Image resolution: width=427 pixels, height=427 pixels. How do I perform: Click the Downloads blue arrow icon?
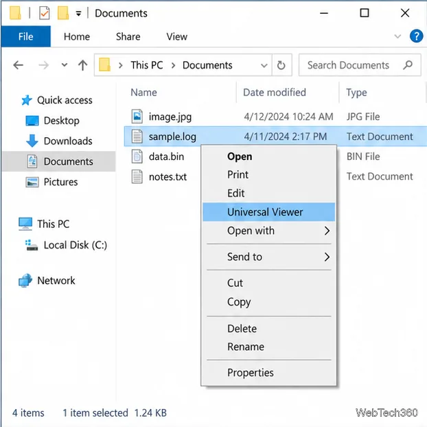click(x=32, y=141)
